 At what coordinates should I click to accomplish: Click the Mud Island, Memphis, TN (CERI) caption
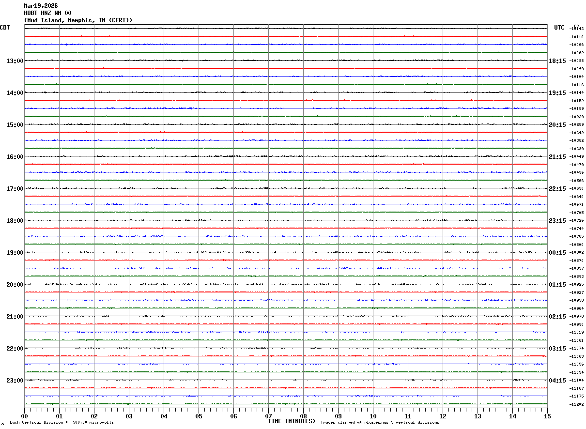(78, 20)
